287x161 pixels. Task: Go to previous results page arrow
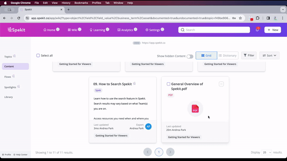pos(147,152)
